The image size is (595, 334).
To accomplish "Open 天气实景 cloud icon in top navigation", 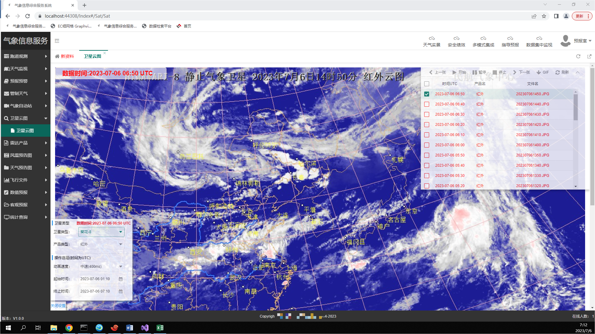I will pos(432,38).
